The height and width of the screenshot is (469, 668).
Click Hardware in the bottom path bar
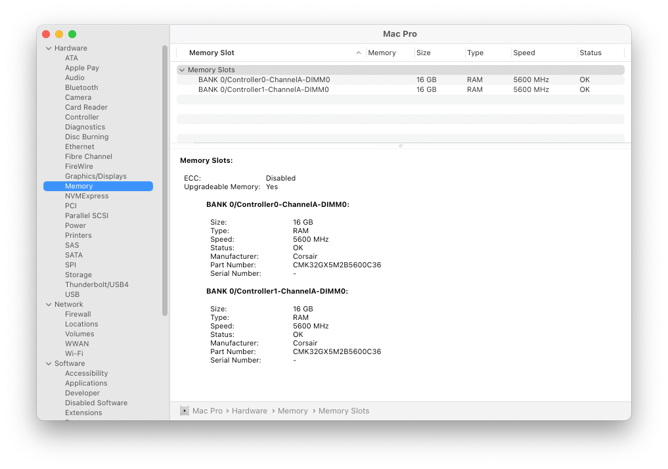[249, 411]
